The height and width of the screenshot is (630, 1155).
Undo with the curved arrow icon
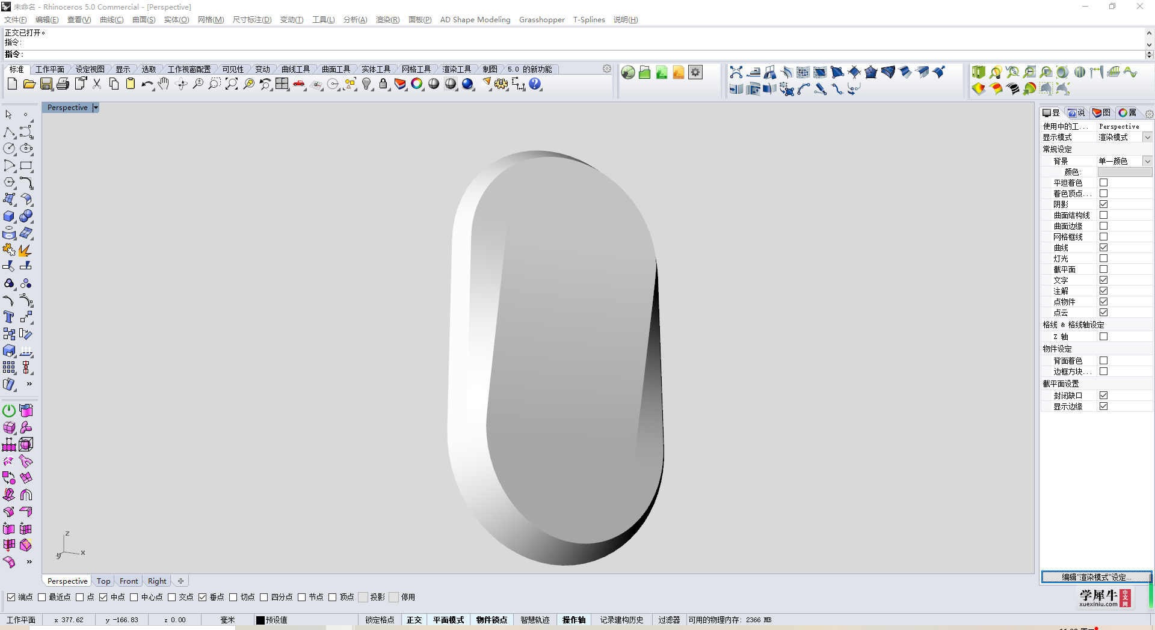pos(147,84)
